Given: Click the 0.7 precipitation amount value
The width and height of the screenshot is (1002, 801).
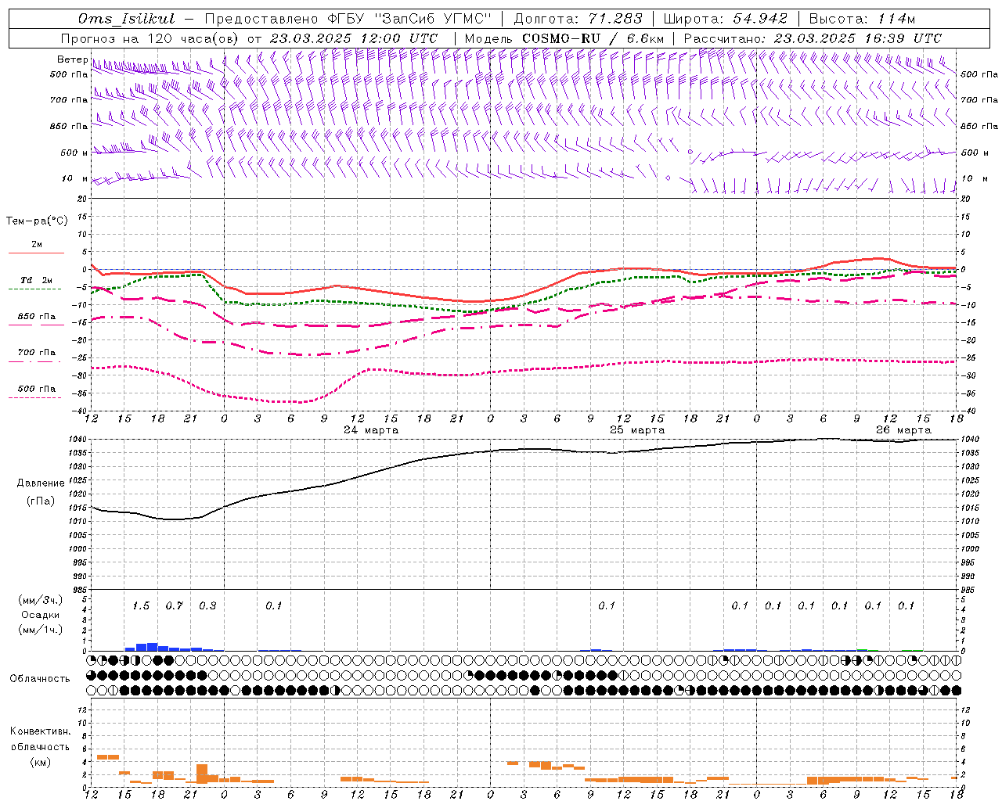Looking at the screenshot, I should pos(174,606).
